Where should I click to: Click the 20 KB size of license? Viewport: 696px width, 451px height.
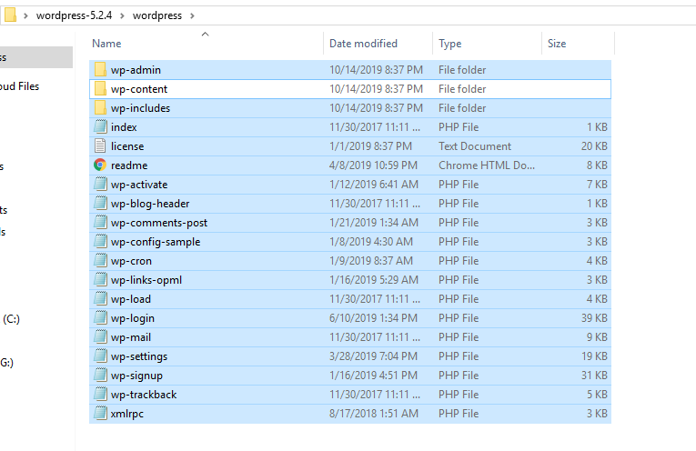(x=594, y=145)
